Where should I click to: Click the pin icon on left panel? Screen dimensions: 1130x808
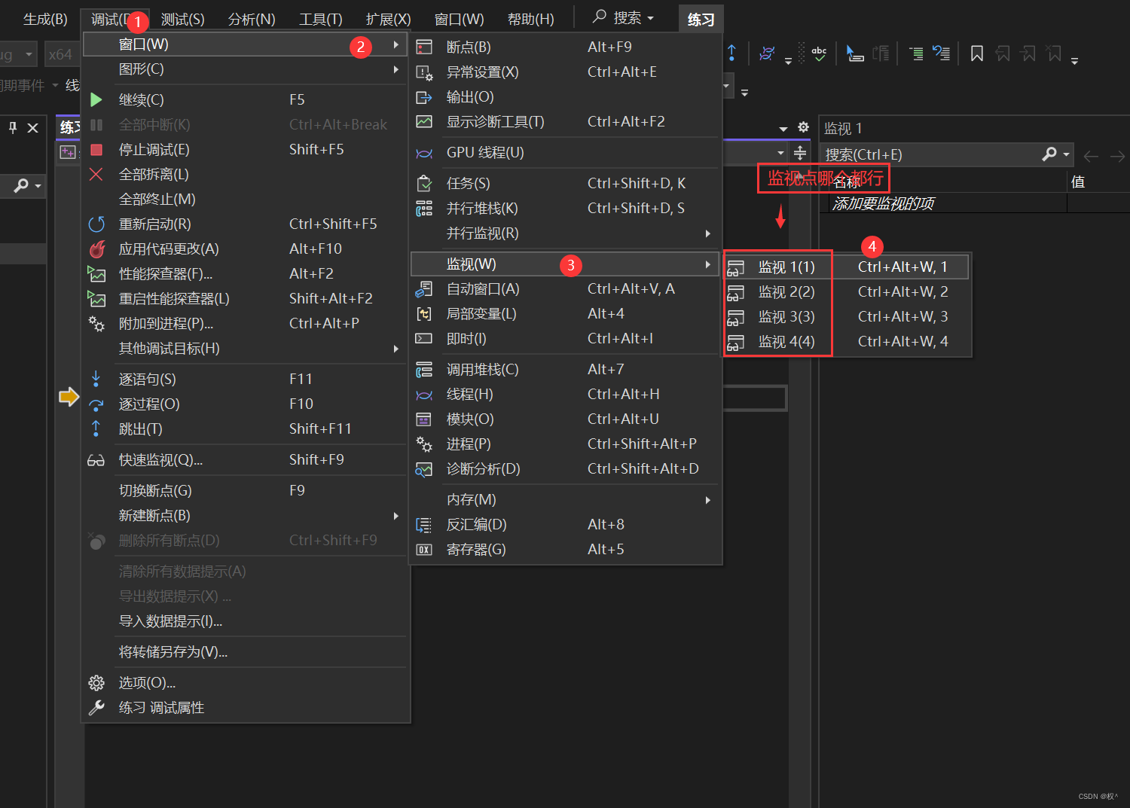pos(13,127)
